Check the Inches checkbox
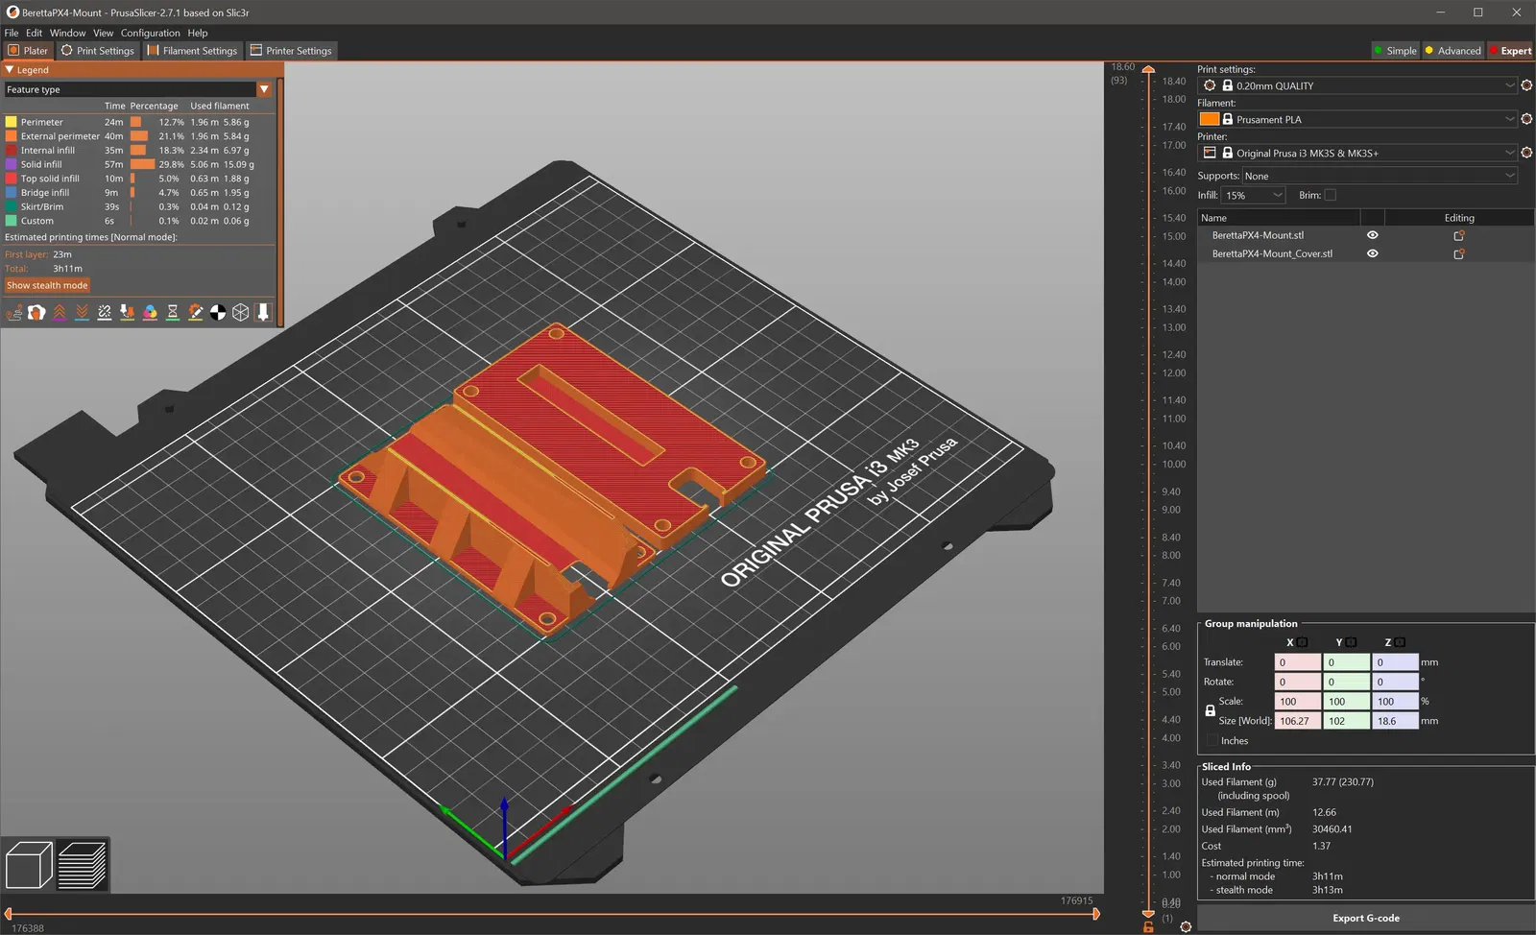 pos(1212,741)
